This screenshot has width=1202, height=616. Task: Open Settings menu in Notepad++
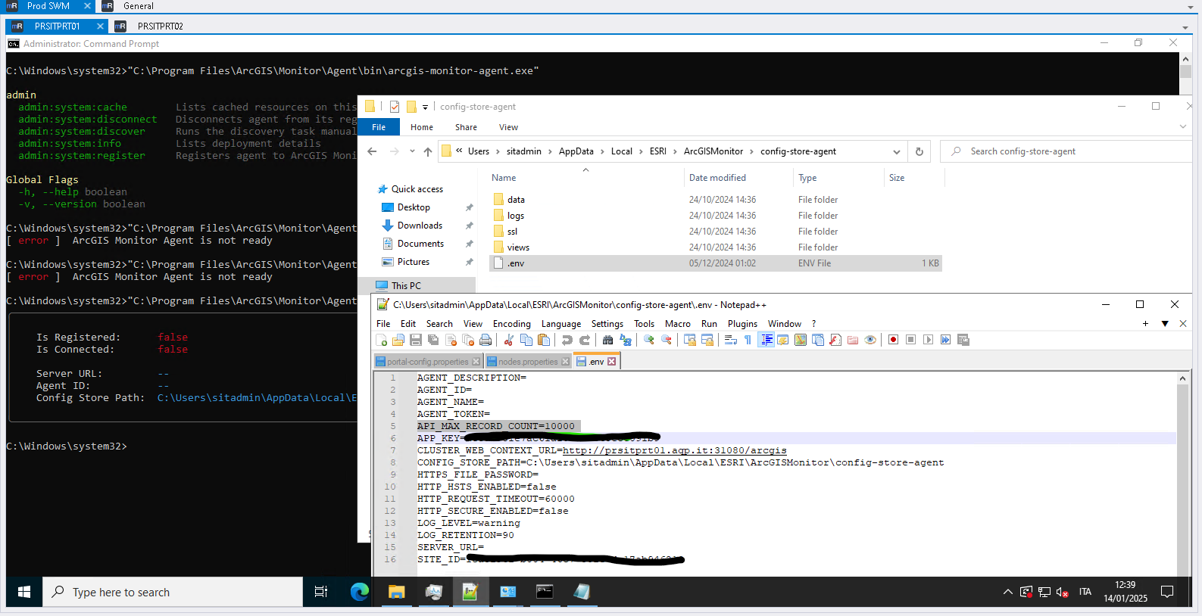pyautogui.click(x=607, y=324)
